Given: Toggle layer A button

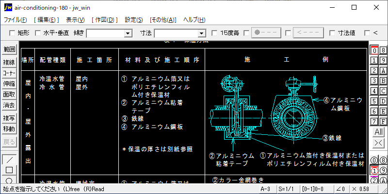Looking at the screenshot, I should tap(383, 71).
